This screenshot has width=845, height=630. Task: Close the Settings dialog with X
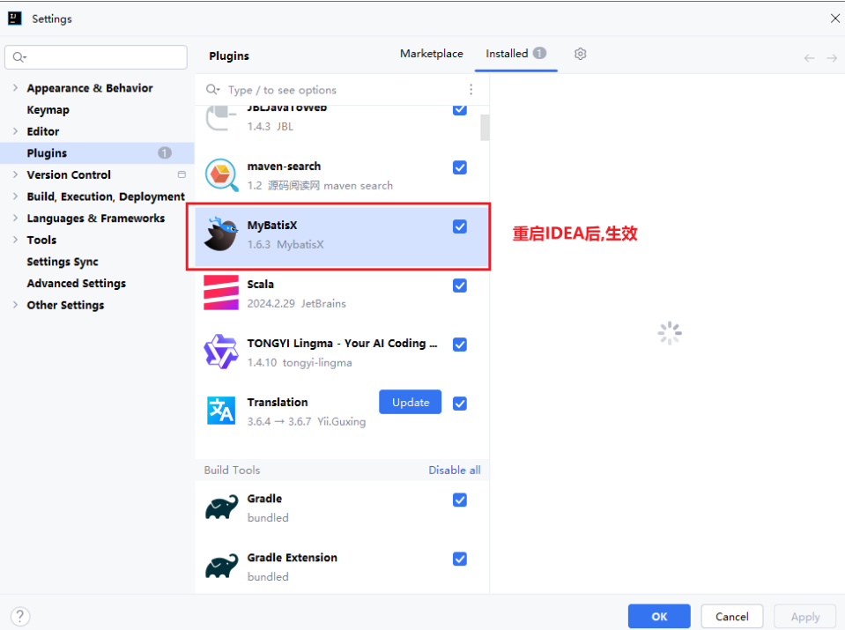834,19
